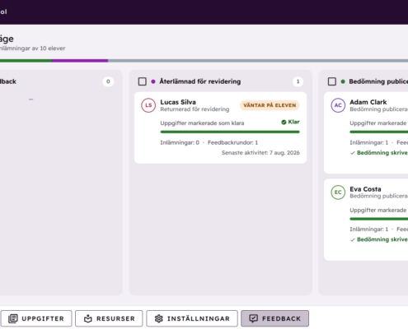
Task: Click Eva Costa's Bedömning skriven checkmark
Action: point(353,240)
